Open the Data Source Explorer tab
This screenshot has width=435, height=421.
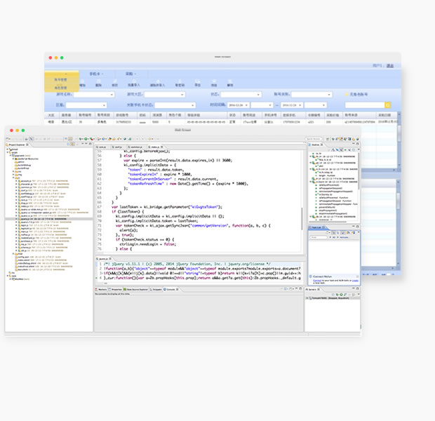(136, 290)
